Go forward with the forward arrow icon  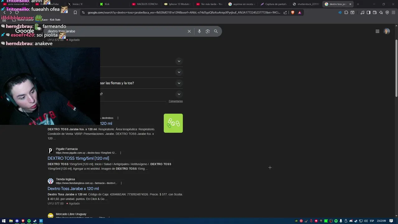point(10,12)
